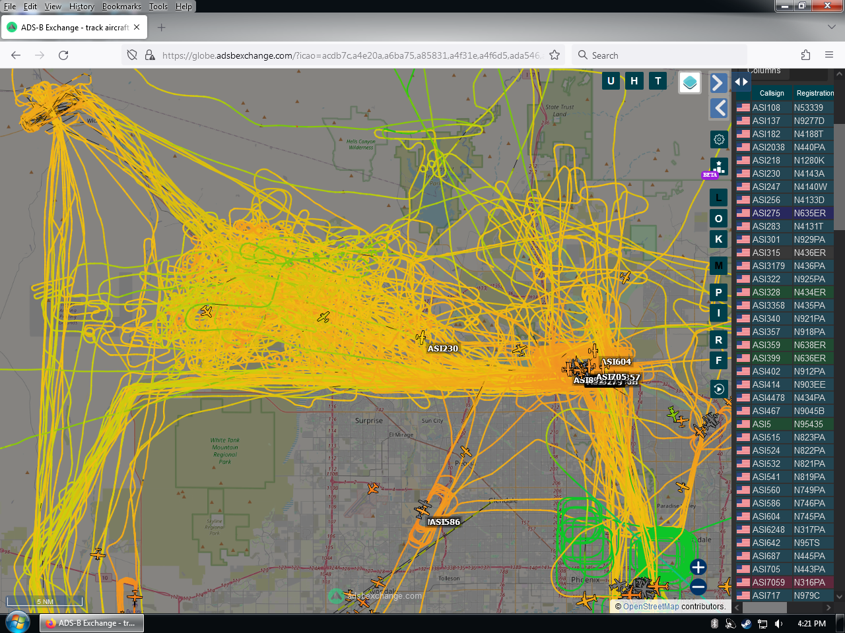Open map settings gear
Viewport: 845px width, 633px height.
(719, 139)
